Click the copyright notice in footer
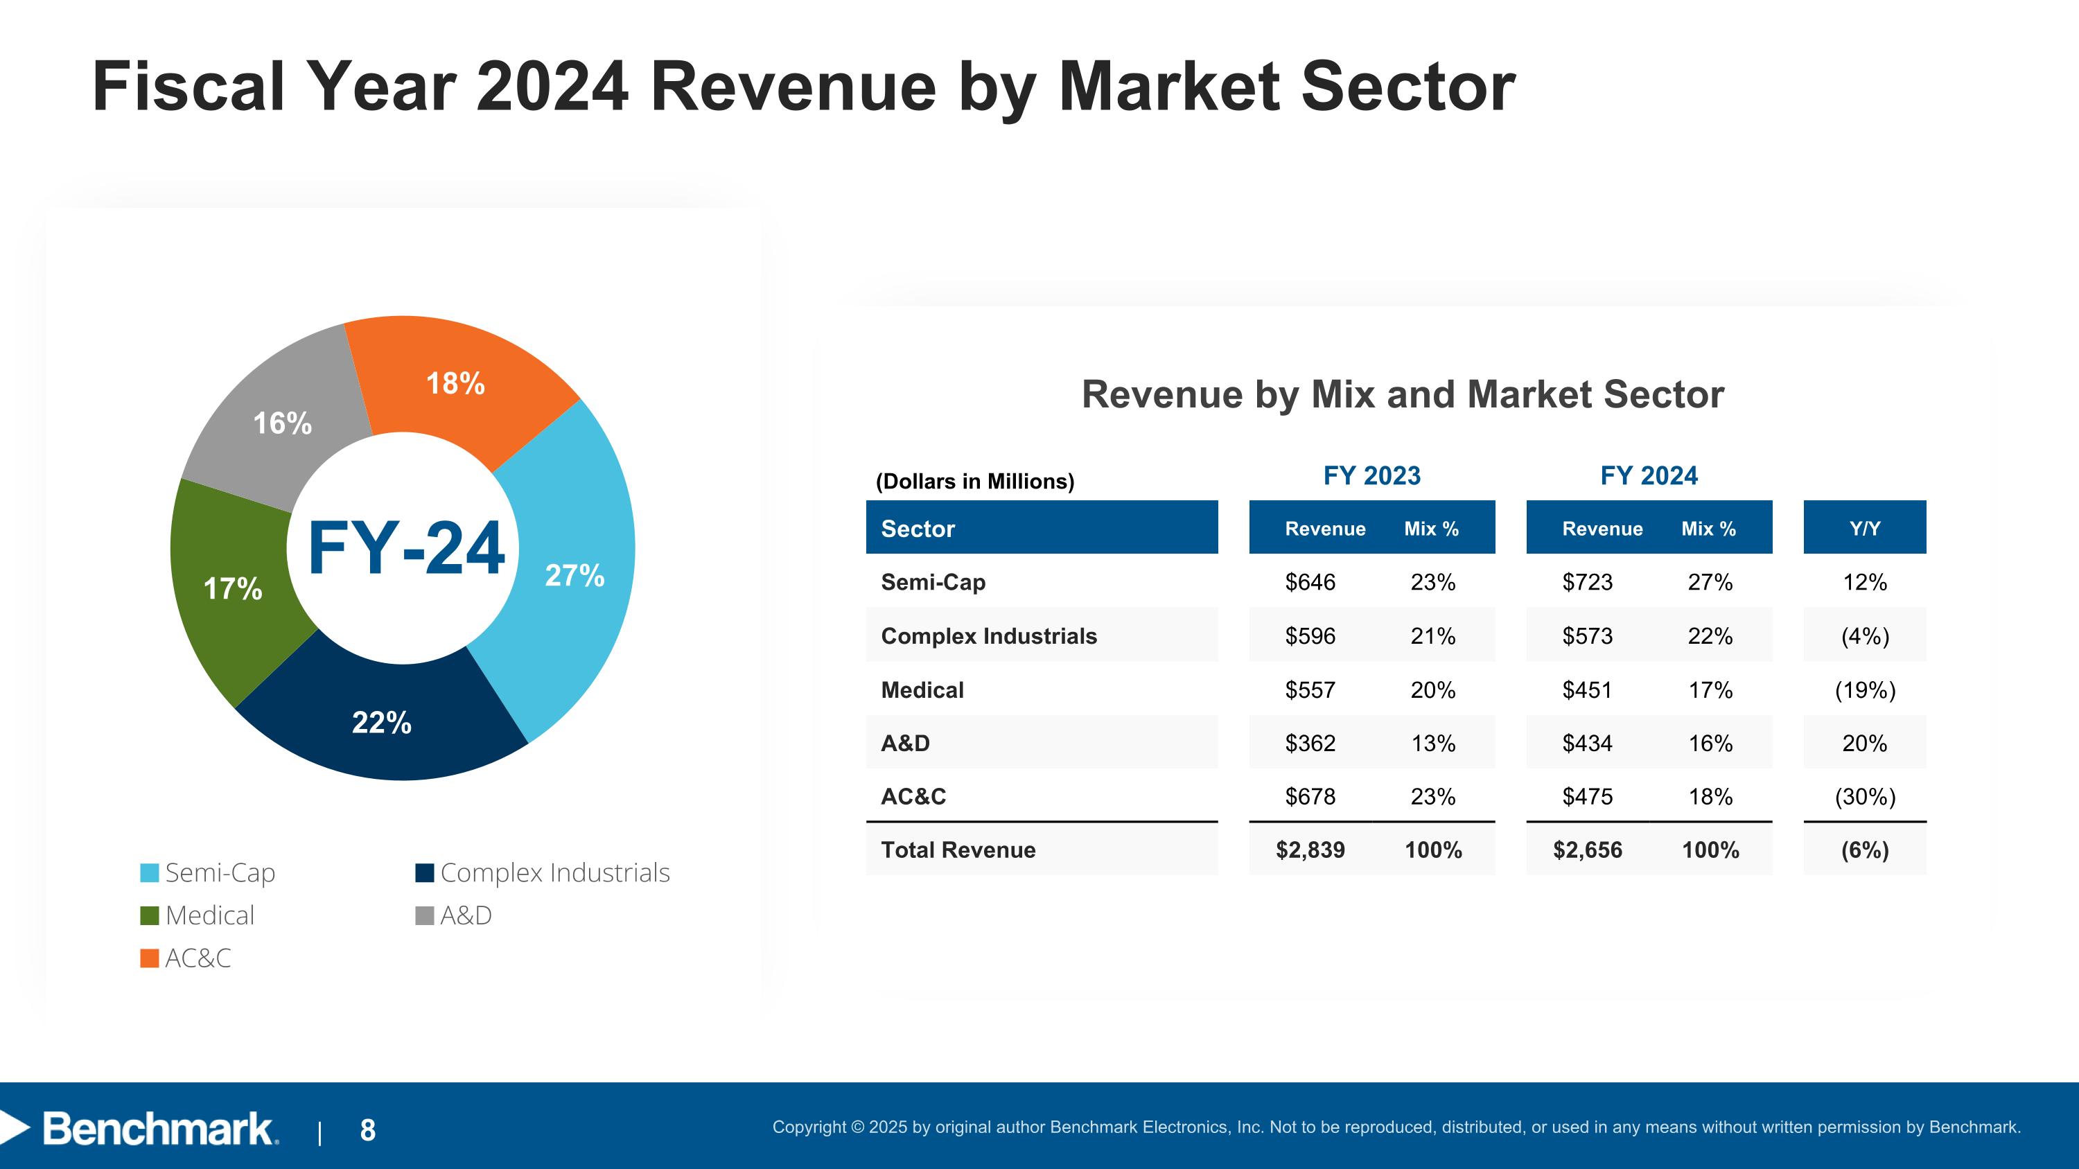This screenshot has width=2079, height=1169. pos(1396,1127)
